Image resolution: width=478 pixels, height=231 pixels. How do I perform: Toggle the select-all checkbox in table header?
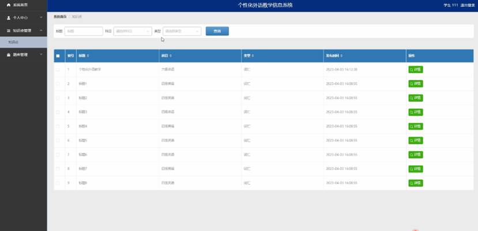click(x=58, y=56)
